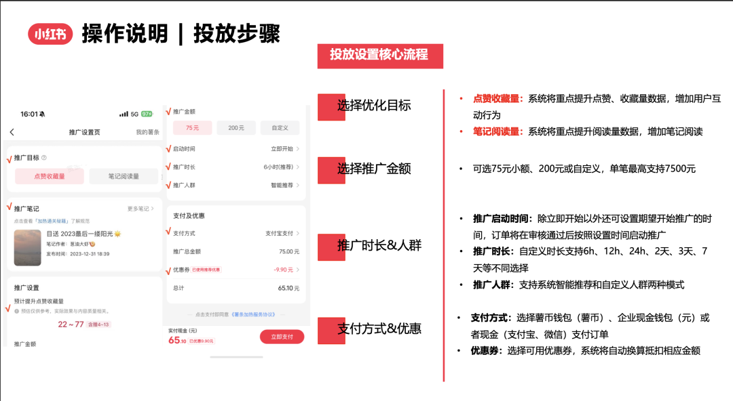Click the 笔记作者 慈油大虾 text
This screenshot has height=401, width=733.
coord(71,244)
